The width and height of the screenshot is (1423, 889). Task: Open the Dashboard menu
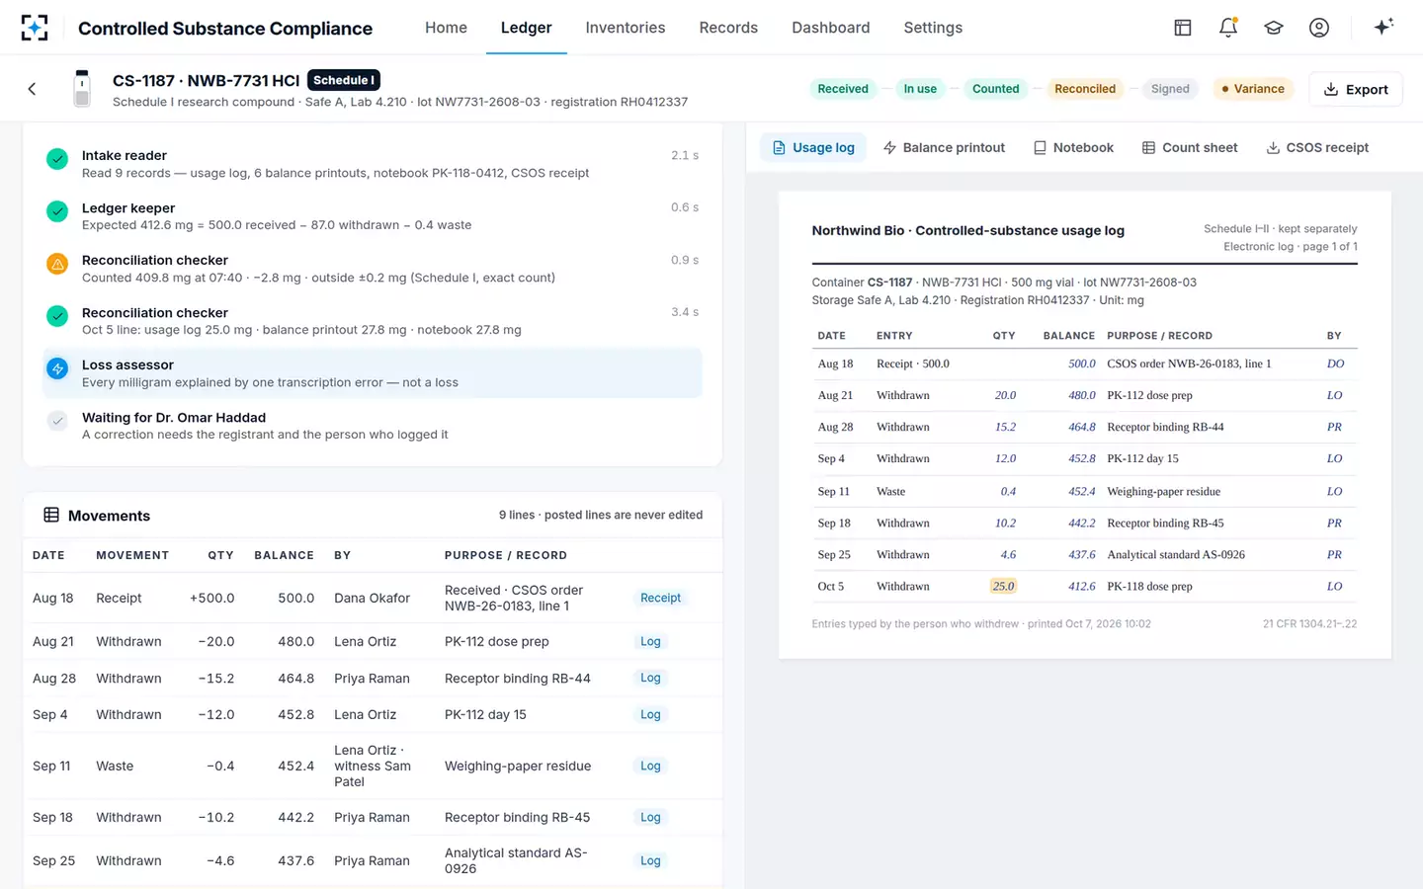(831, 28)
